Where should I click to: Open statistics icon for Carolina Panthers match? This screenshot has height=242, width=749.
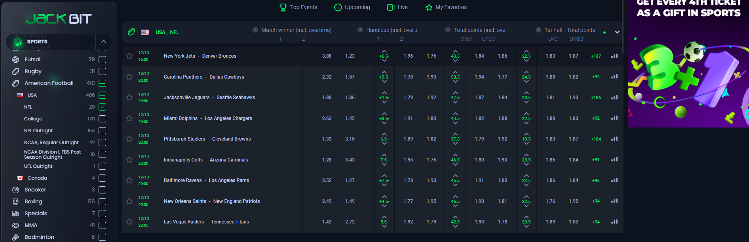(x=614, y=77)
